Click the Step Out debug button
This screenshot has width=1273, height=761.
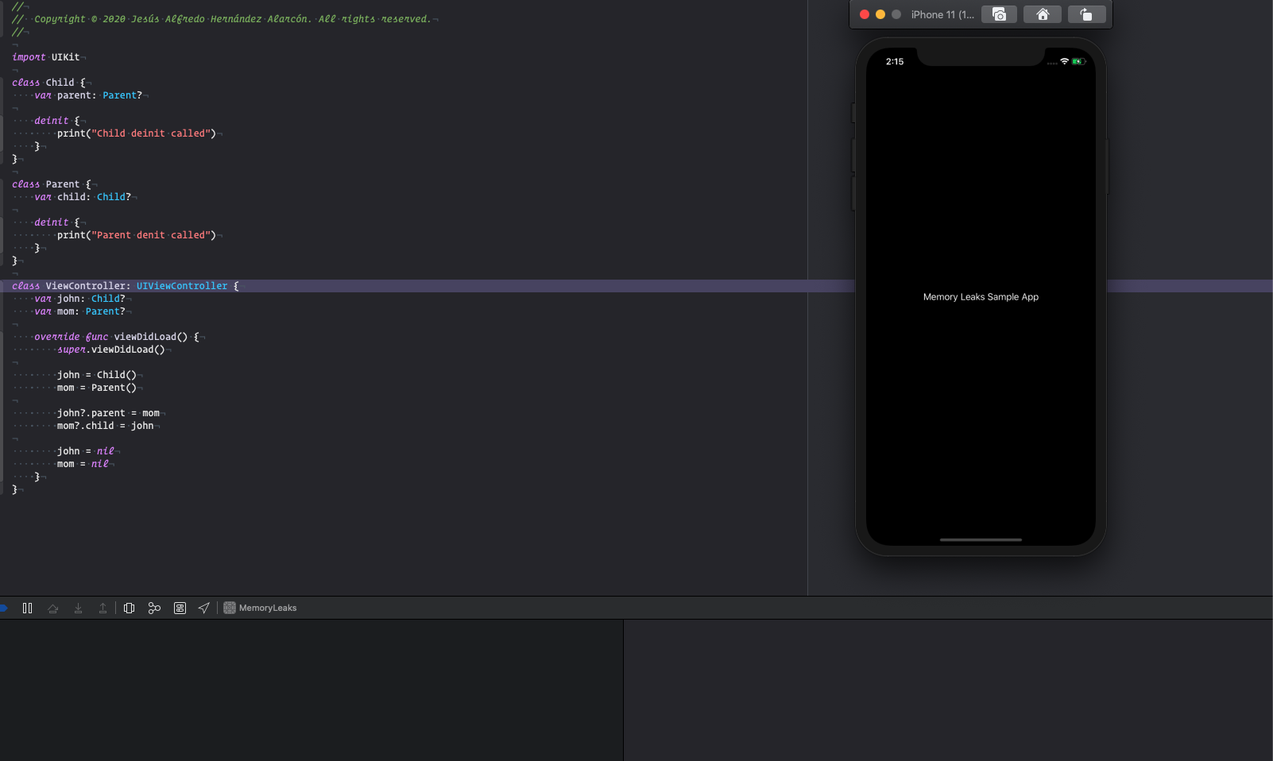click(x=103, y=608)
